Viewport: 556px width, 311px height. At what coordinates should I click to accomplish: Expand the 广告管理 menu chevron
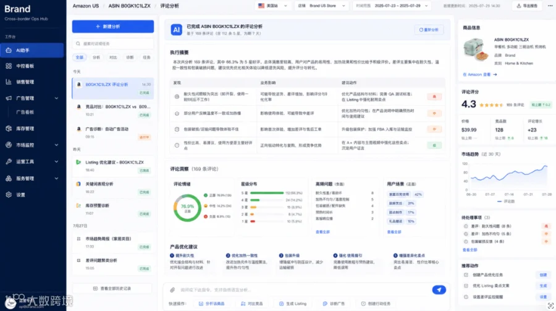click(56, 98)
